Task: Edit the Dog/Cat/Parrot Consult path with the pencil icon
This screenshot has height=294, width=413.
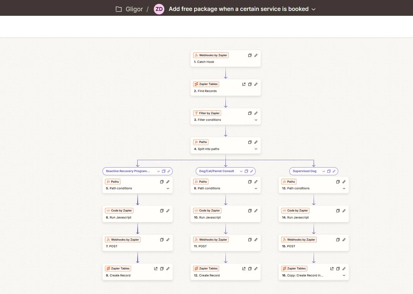Action: coord(251,171)
